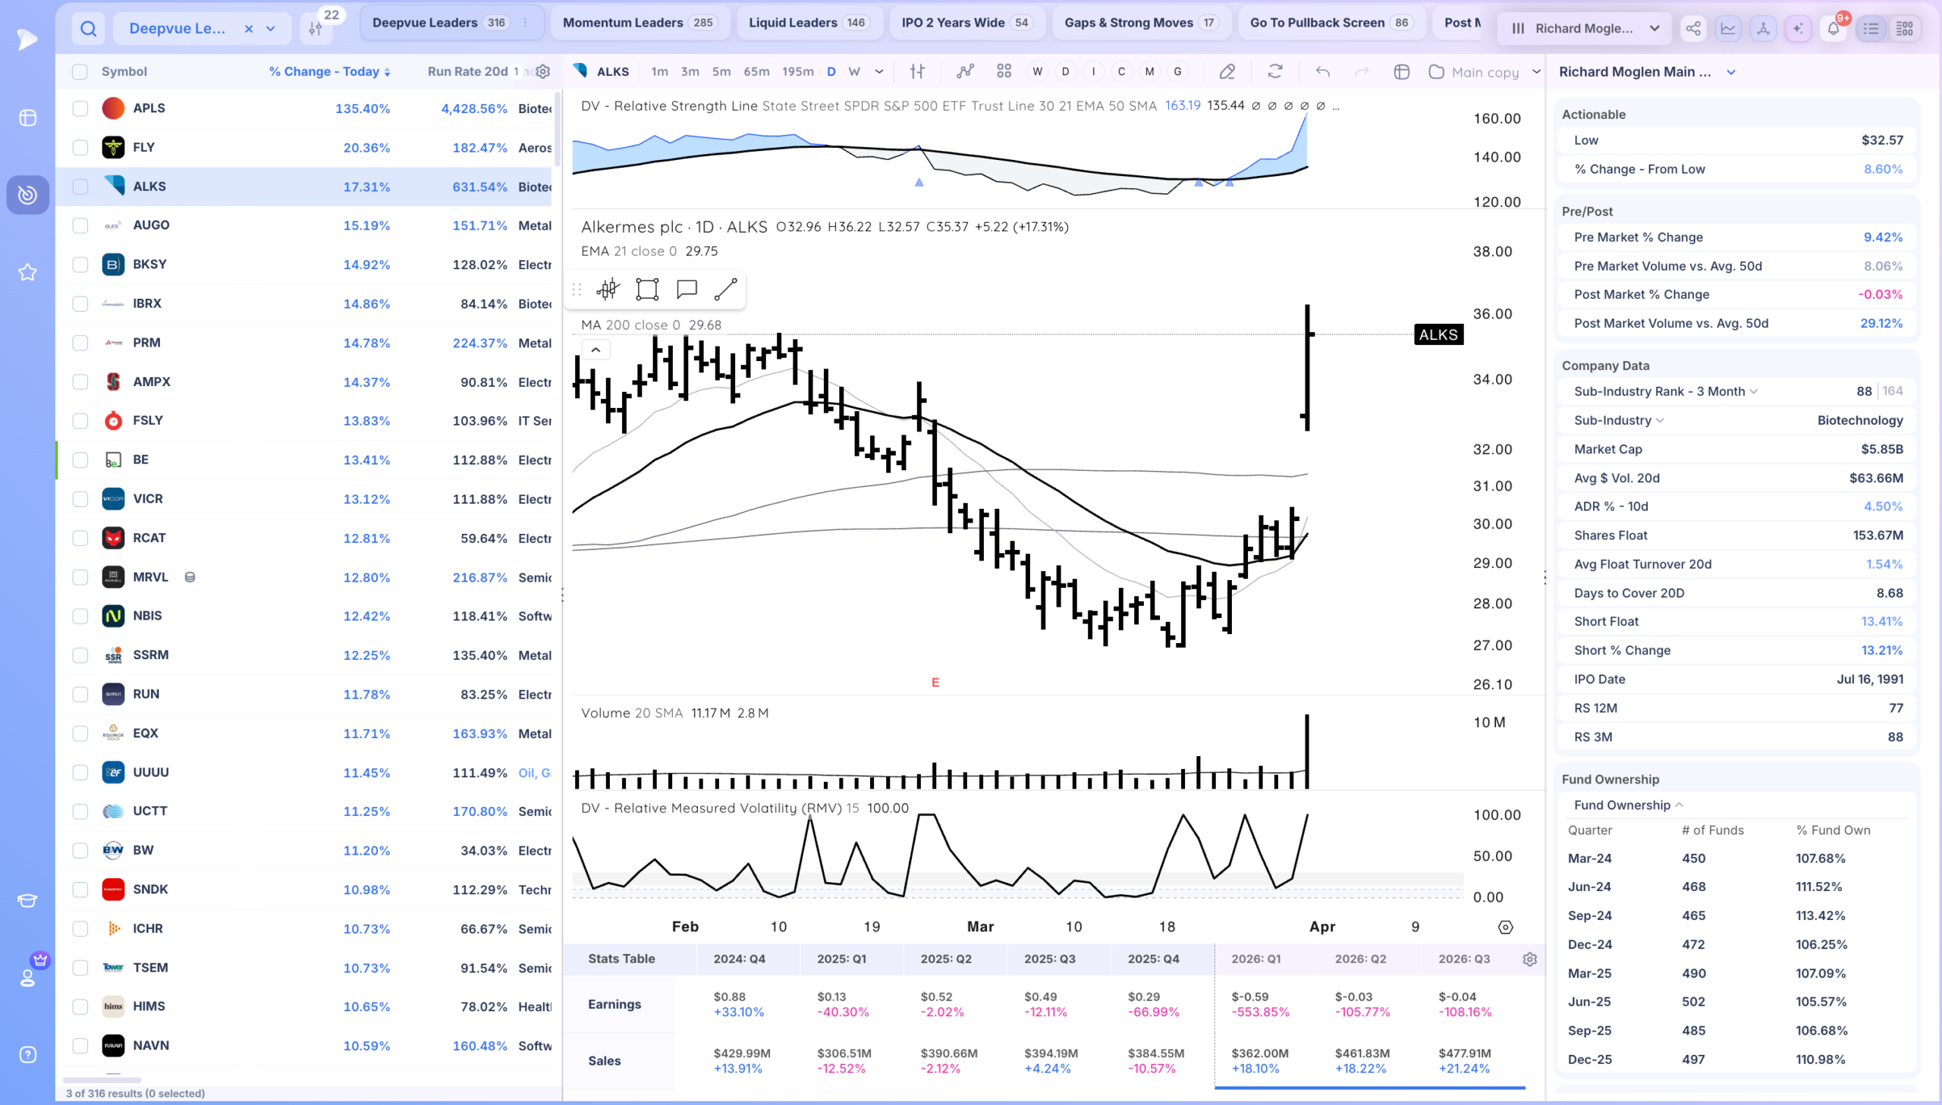This screenshot has height=1105, width=1942.
Task: Collapse the Fund Ownership section chevron
Action: pyautogui.click(x=1680, y=805)
